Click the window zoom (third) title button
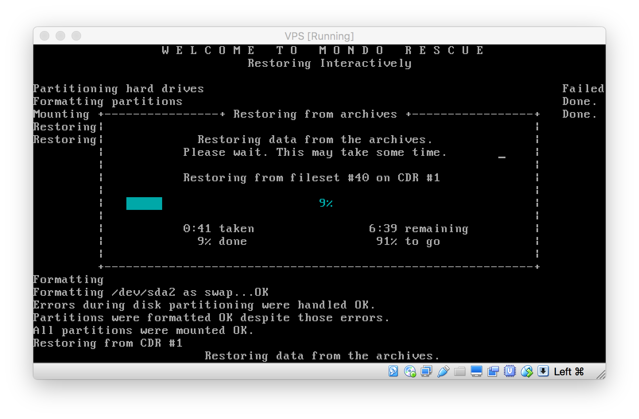 tap(76, 36)
